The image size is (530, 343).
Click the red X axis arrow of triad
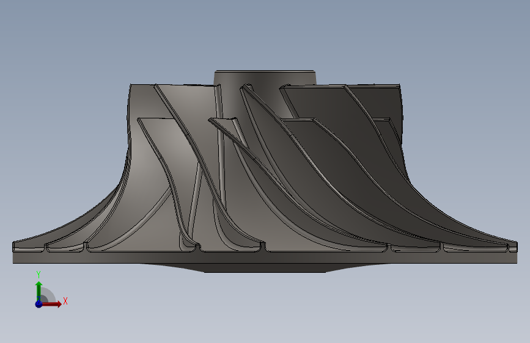(x=52, y=304)
